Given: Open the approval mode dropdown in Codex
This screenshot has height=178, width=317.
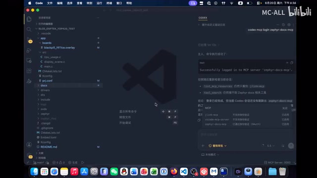Looking at the screenshot, I should [x=217, y=146].
